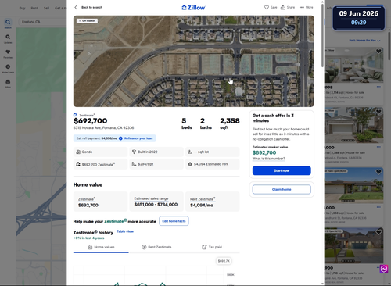Open the Buy menu in the top navigation

(23, 8)
